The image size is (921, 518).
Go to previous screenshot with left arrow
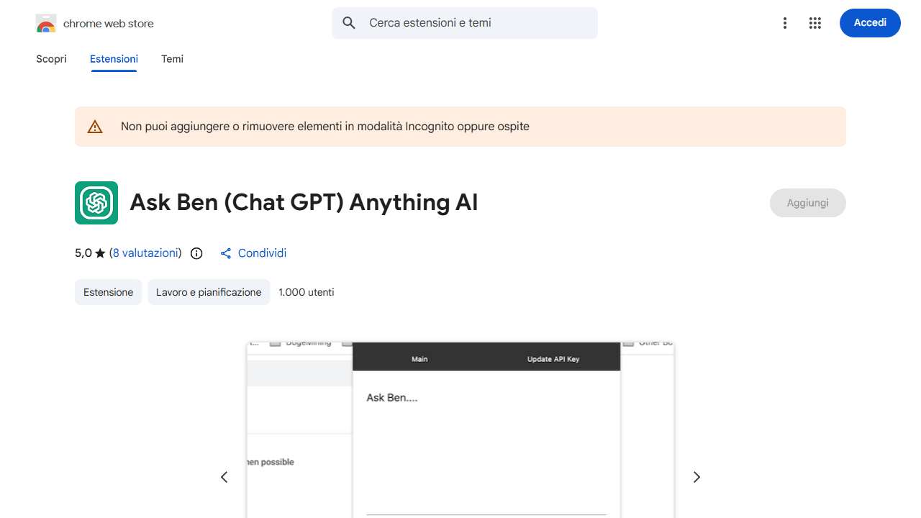click(x=224, y=477)
